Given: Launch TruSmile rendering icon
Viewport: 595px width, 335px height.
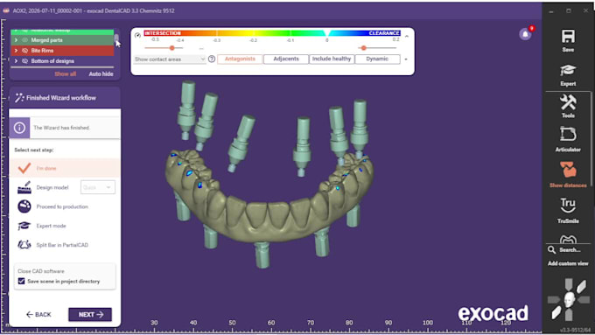Looking at the screenshot, I should pyautogui.click(x=568, y=206).
